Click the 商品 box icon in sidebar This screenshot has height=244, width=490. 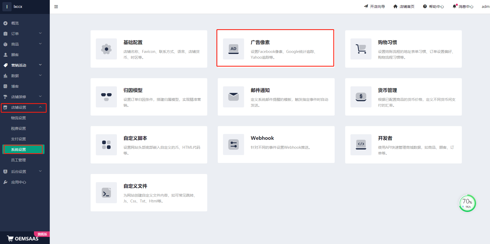(5, 44)
